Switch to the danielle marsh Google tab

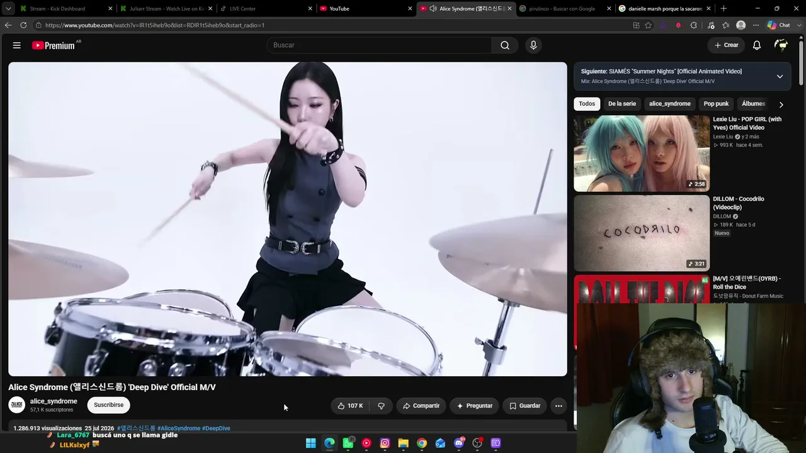(x=664, y=9)
